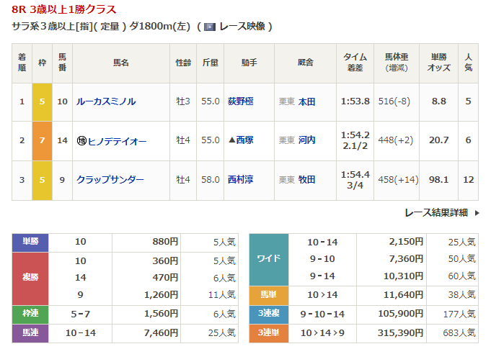
Task: Open jockey profile for 荻野極
Action: click(240, 102)
